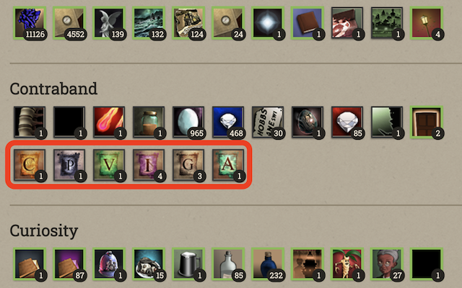Select the diamond on red with 85
The width and height of the screenshot is (462, 288).
[346, 122]
